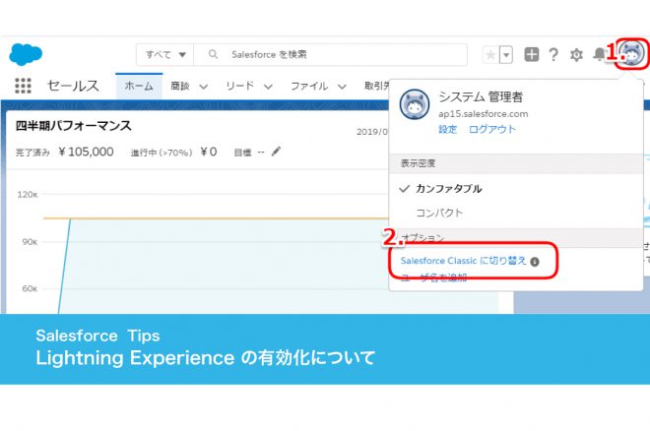
Task: Click the ユーザ名を追加 link
Action: point(433,277)
